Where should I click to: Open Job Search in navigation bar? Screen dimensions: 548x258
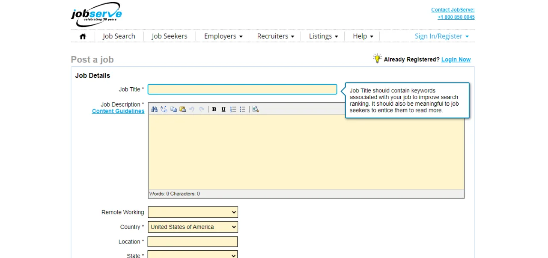point(119,36)
